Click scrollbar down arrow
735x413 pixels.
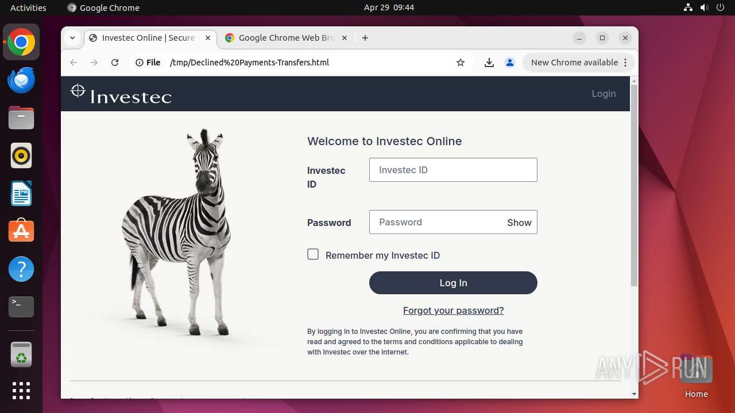(x=634, y=394)
